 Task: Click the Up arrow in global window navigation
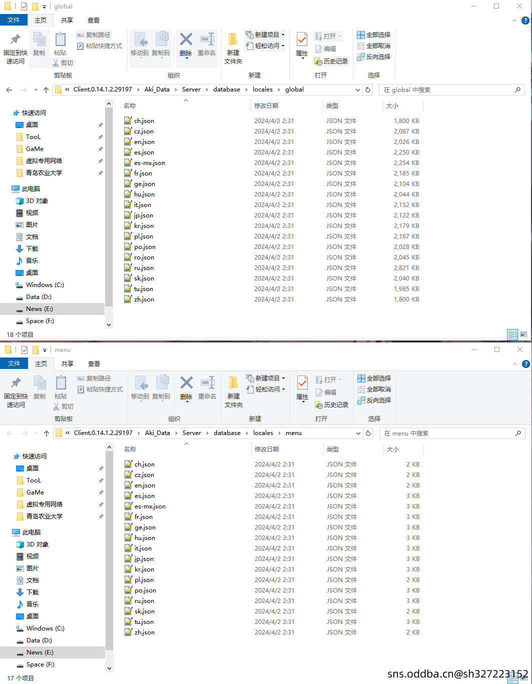pyautogui.click(x=46, y=90)
